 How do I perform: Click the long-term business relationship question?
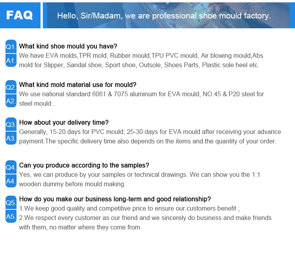pyautogui.click(x=115, y=199)
